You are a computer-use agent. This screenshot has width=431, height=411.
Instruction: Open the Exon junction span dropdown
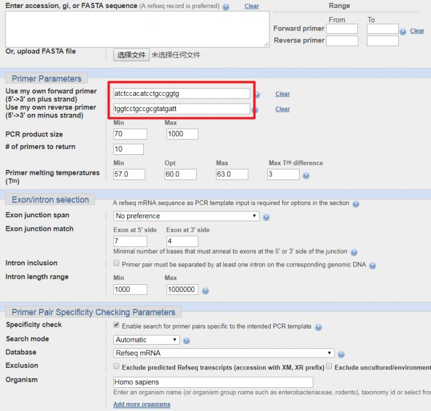coord(186,216)
